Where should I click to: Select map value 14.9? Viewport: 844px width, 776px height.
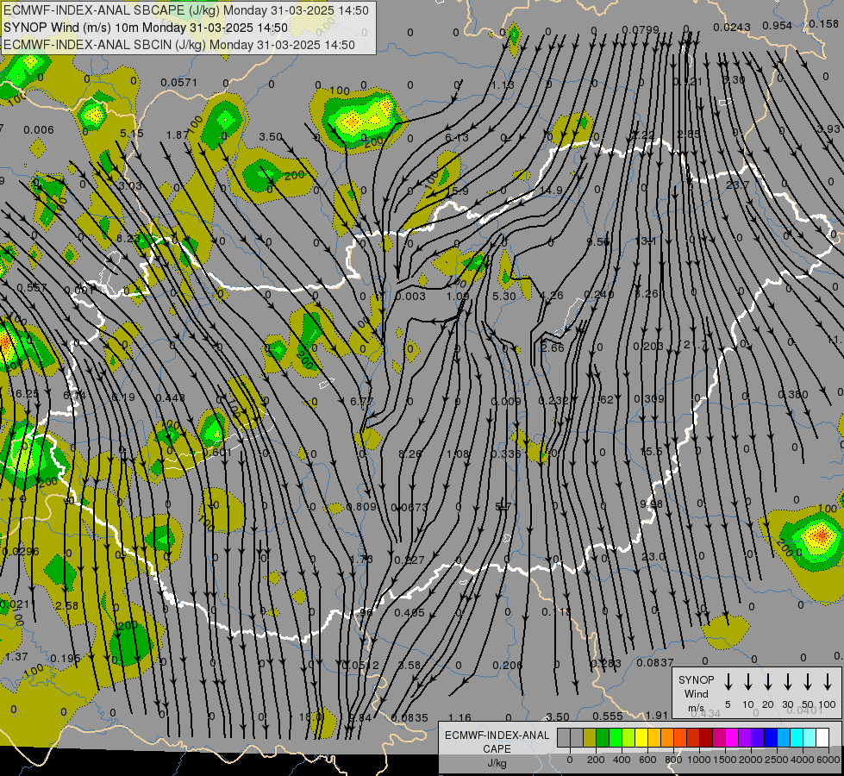[x=551, y=190]
